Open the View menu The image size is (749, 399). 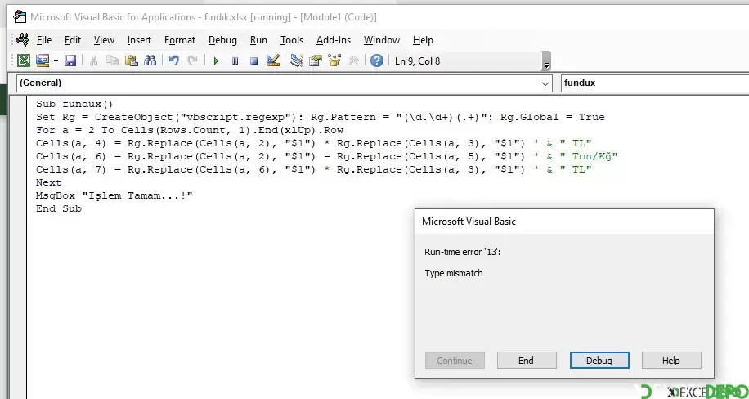click(x=104, y=40)
